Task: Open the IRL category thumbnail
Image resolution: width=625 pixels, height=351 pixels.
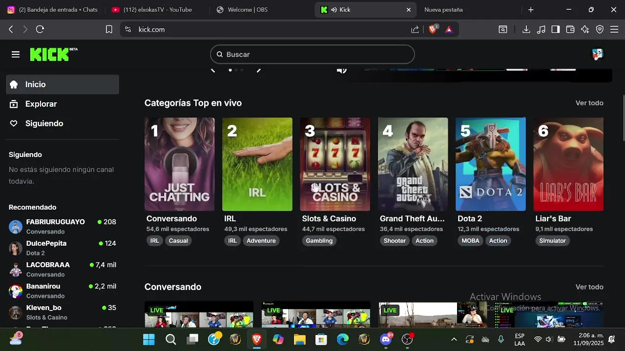Action: pos(257,164)
